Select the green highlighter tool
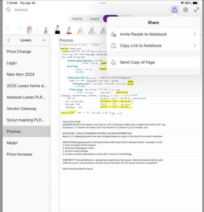This screenshot has height=212, width=204. pos(92,30)
